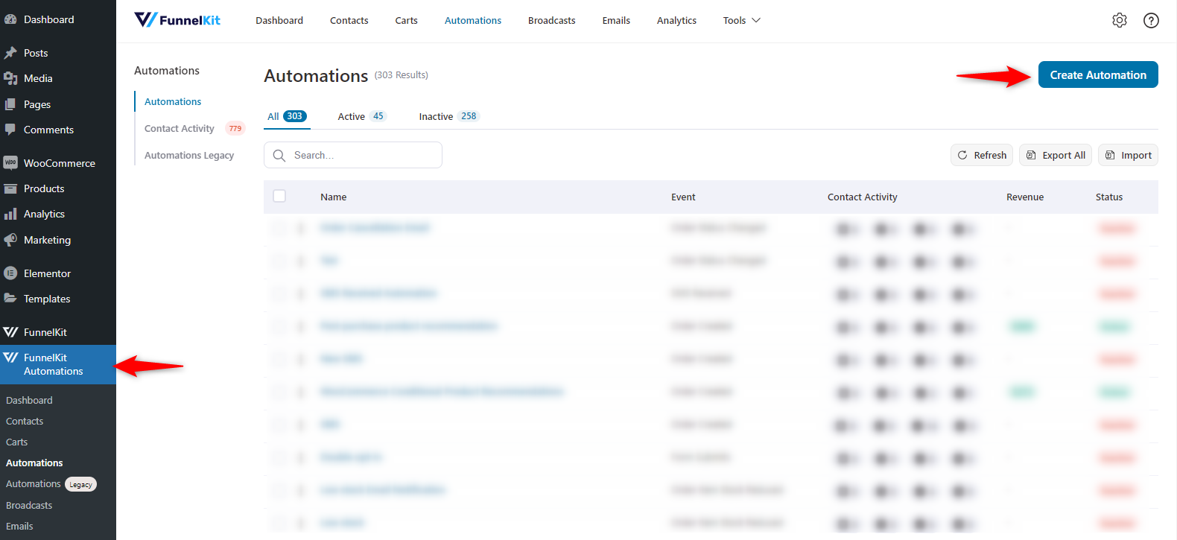Screen dimensions: 1177x540
Task: Click the Search input field
Action: coord(353,155)
